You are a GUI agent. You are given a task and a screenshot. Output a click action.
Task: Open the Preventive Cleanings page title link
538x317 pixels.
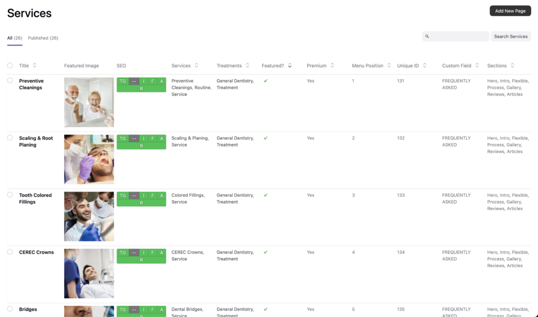[x=31, y=84]
